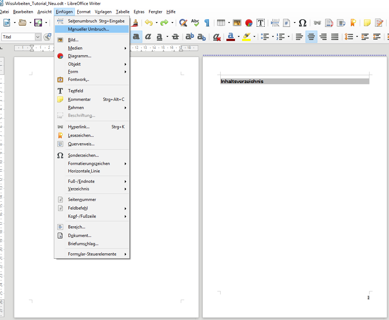Choose Seitenumbruch from Einfügen menu
The width and height of the screenshot is (389, 320).
point(92,21)
